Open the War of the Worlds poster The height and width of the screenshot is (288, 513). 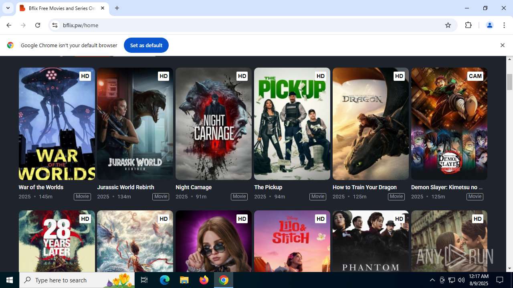point(57,124)
